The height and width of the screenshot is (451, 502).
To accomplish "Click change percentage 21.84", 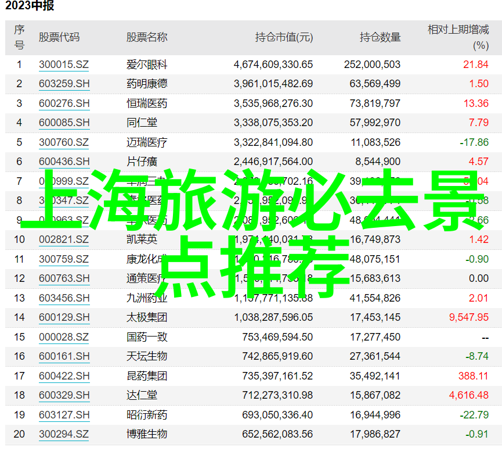I will coord(476,65).
